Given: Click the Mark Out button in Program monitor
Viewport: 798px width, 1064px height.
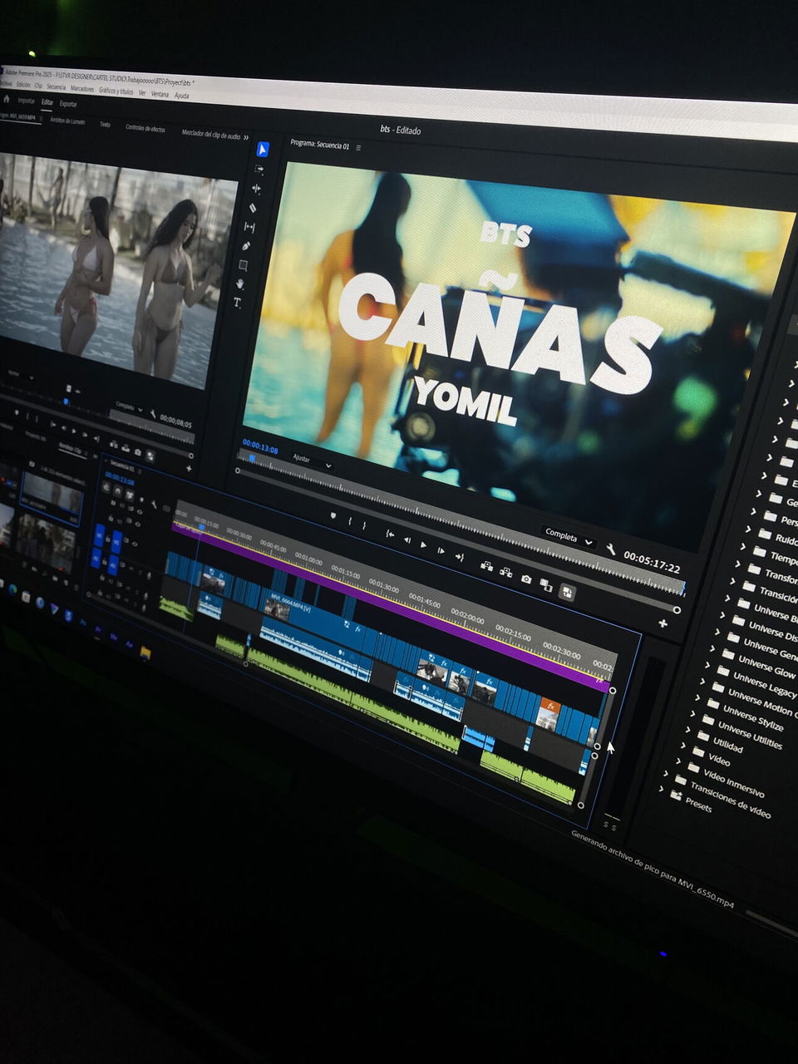Looking at the screenshot, I should pos(364,525).
